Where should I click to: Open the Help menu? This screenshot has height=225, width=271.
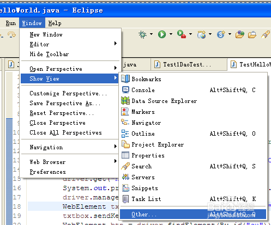[55, 23]
